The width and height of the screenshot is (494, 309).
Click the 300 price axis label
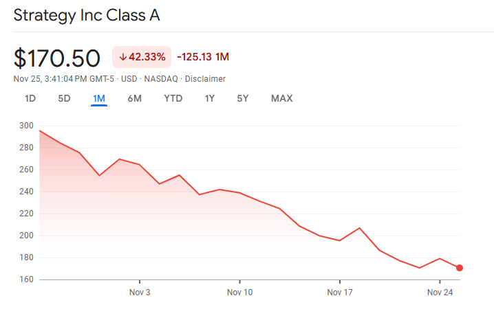click(27, 126)
